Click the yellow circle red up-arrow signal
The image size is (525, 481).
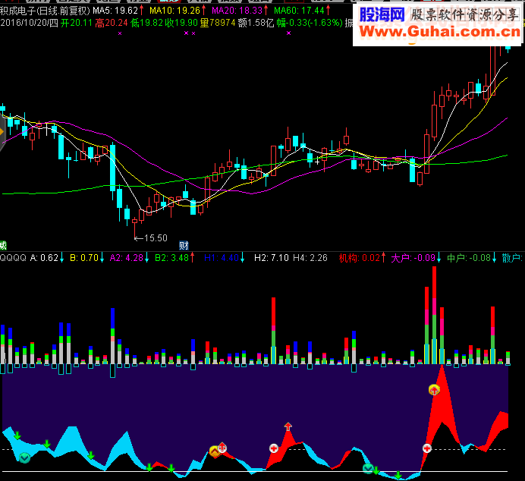coord(434,390)
